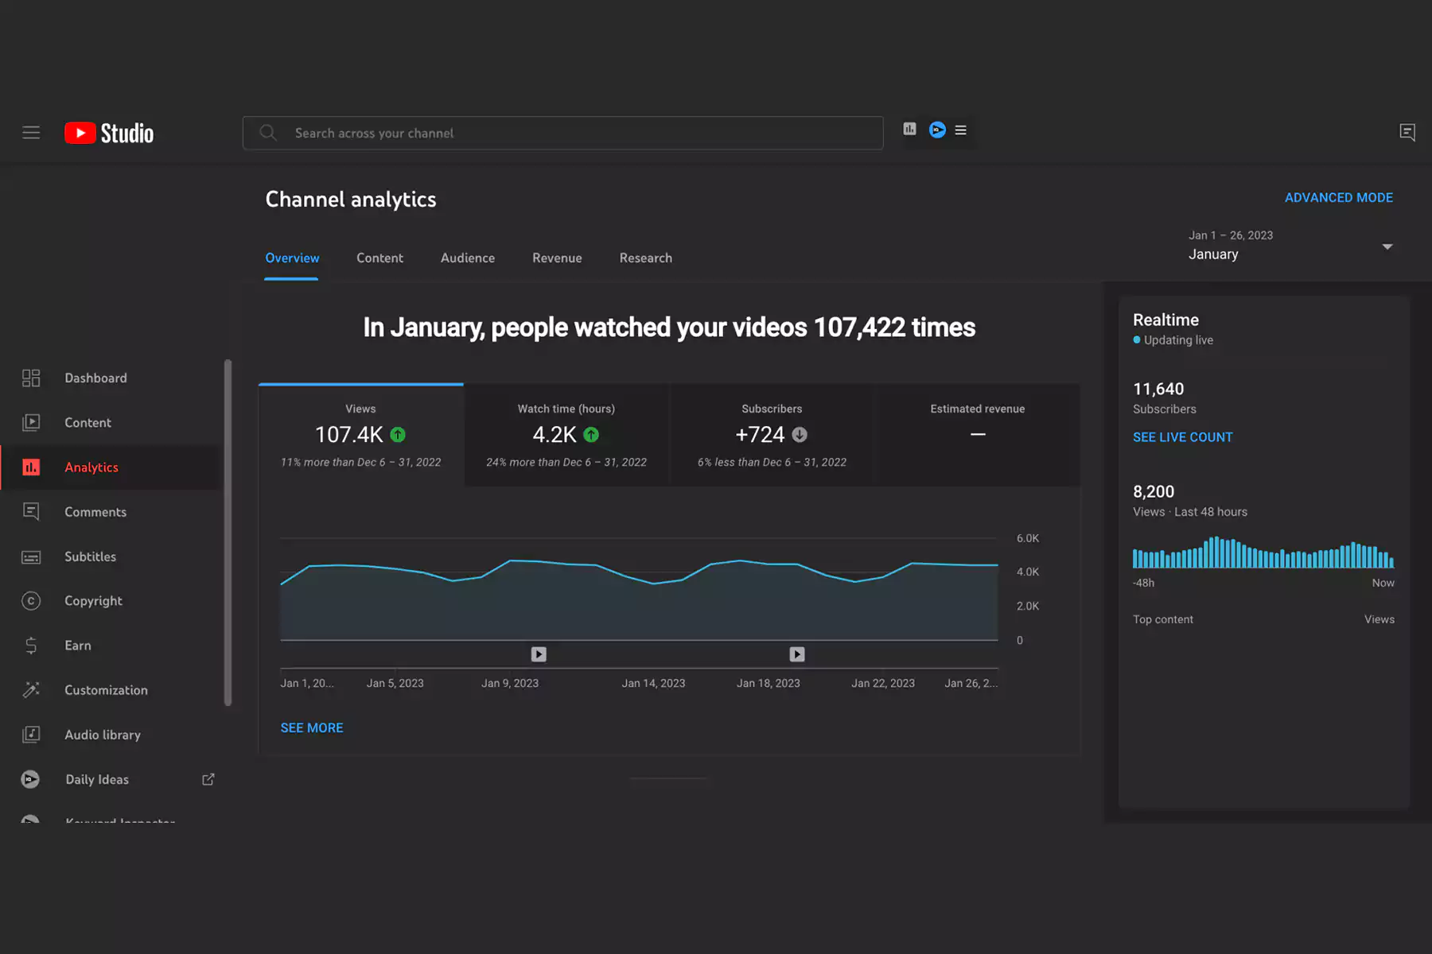Screen dimensions: 1432x954
Task: Expand the January date range dropdown
Action: coord(1387,246)
